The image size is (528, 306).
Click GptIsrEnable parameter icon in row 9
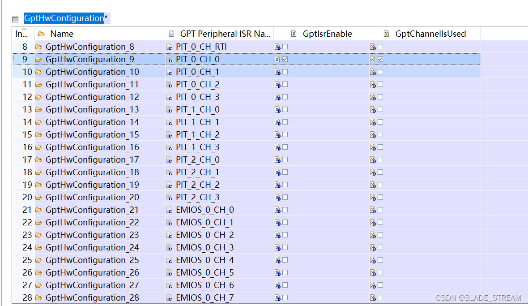pyautogui.click(x=277, y=59)
